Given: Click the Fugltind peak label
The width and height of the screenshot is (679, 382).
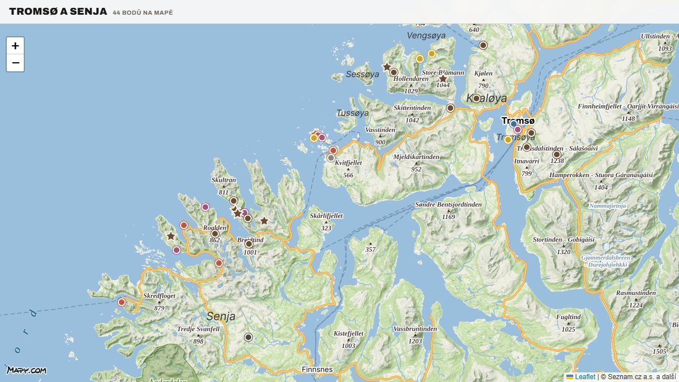Looking at the screenshot, I should coord(569,317).
